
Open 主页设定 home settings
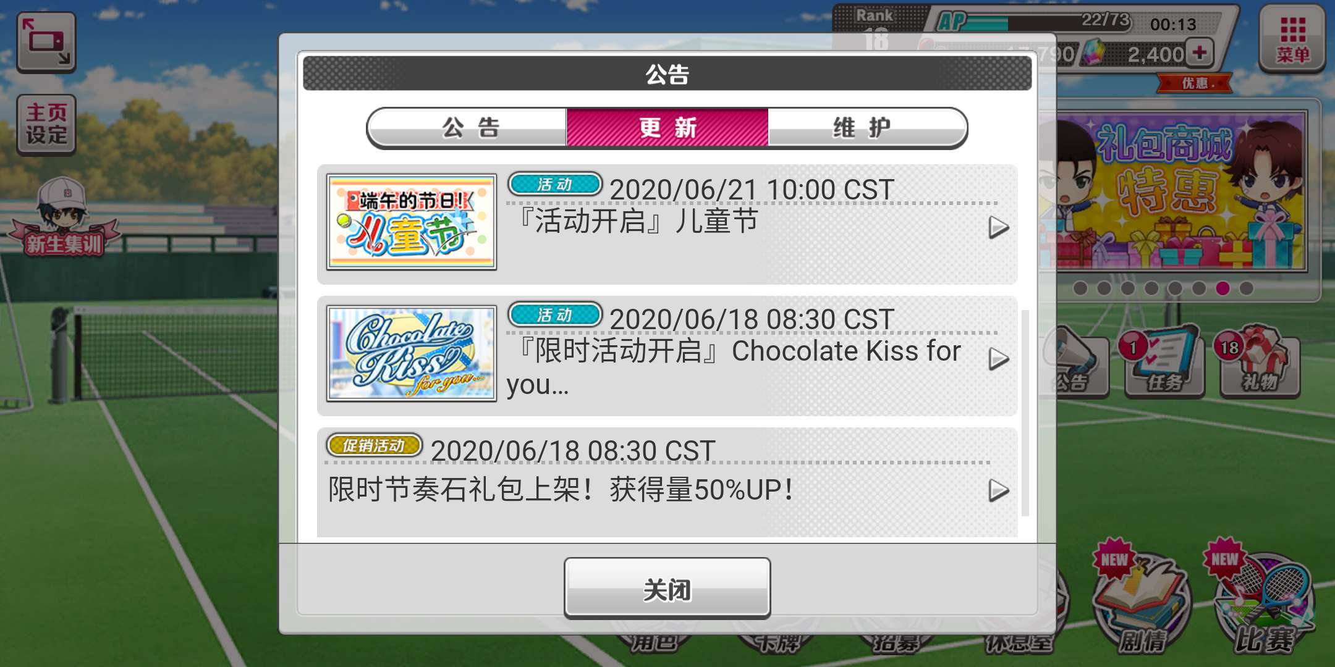[46, 124]
